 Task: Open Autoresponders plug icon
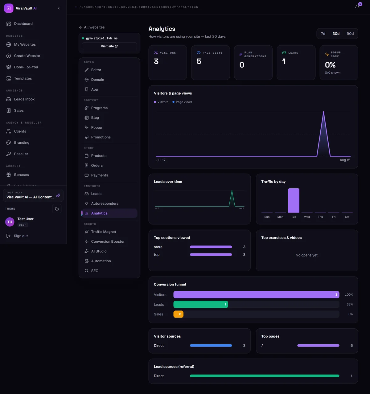pyautogui.click(x=87, y=203)
